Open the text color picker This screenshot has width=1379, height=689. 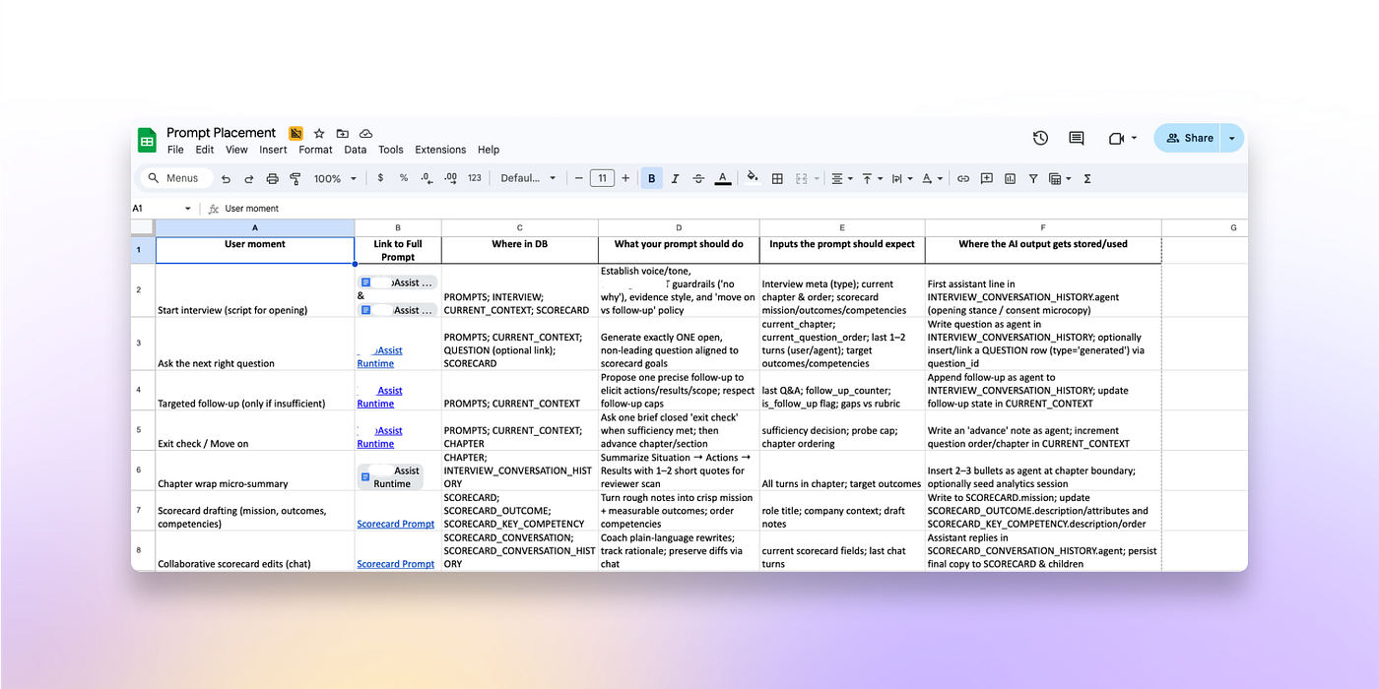(x=722, y=178)
